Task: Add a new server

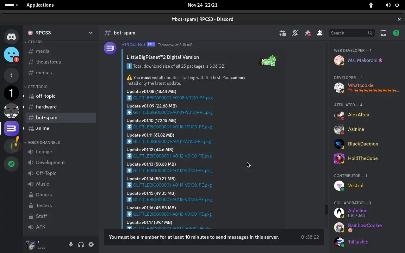Action: coord(11,146)
